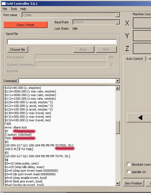Click the 'error: Alarm lock' console line
This screenshot has width=151, height=193.
tap(16, 127)
